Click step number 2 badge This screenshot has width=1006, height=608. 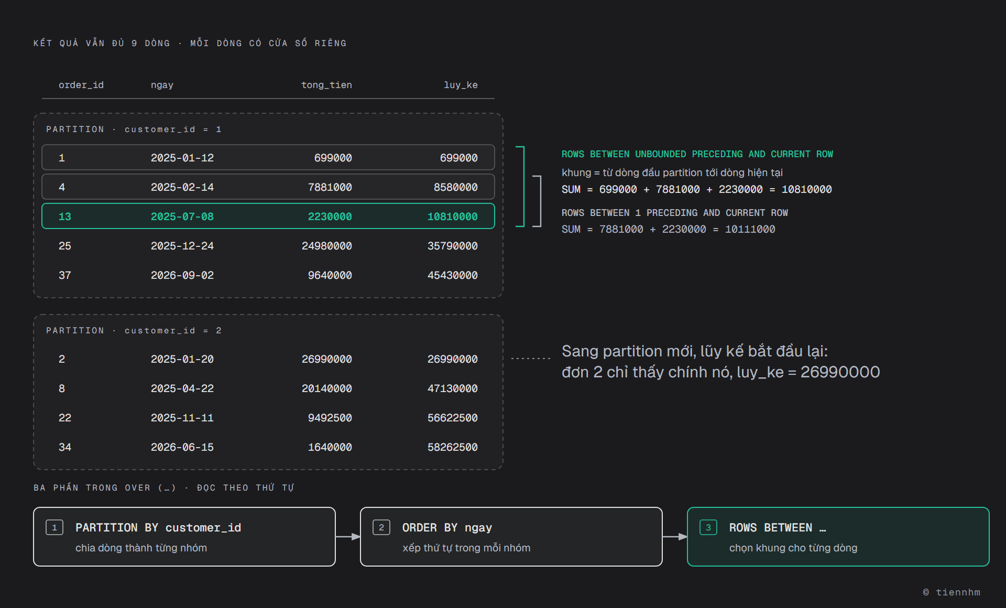[x=381, y=527]
